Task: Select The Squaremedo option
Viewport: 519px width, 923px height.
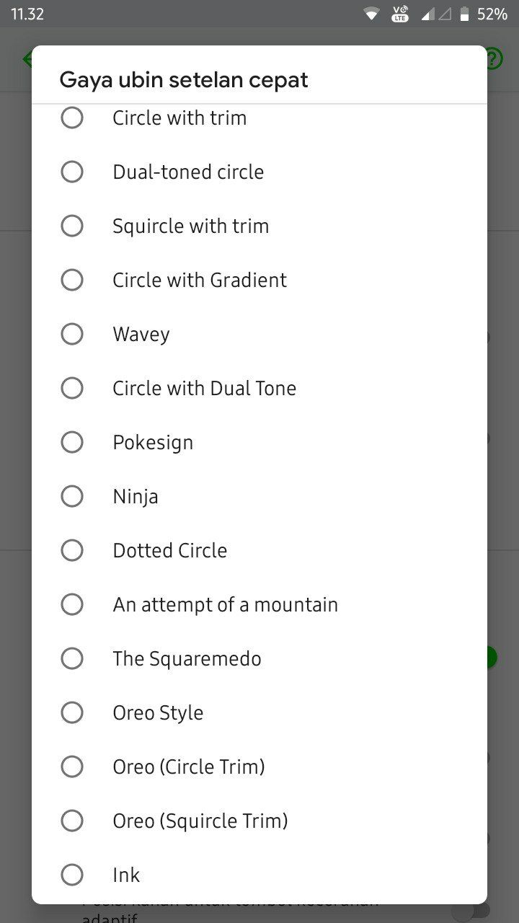Action: tap(259, 658)
